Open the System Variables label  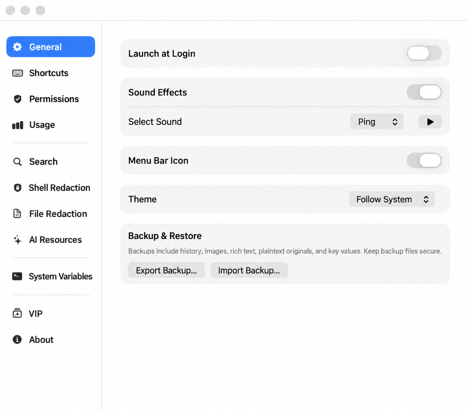pyautogui.click(x=60, y=276)
